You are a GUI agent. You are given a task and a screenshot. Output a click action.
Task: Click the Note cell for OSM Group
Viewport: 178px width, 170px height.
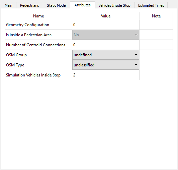pyautogui.click(x=156, y=55)
